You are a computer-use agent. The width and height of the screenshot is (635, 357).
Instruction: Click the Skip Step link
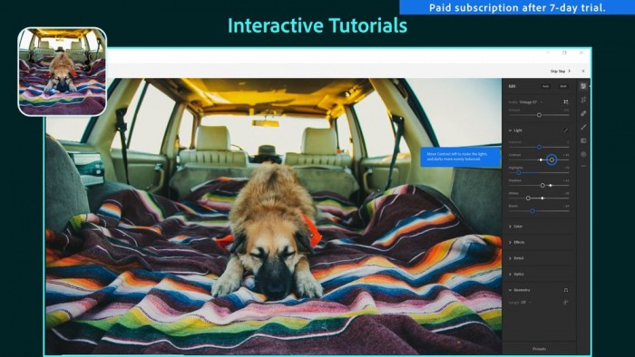[560, 72]
